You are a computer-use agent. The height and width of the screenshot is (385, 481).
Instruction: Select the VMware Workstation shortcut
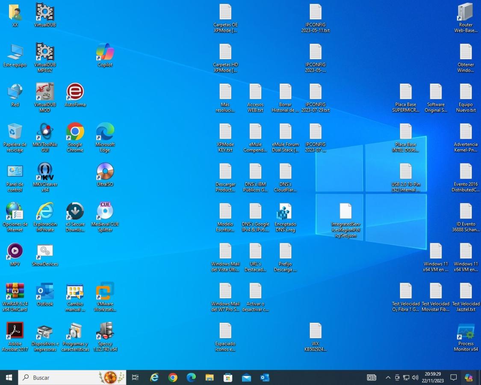[105, 292]
